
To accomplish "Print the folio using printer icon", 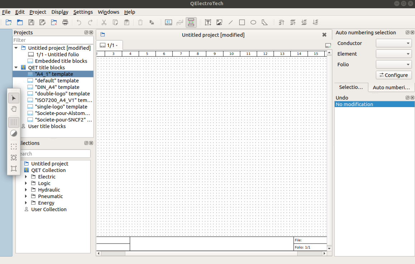I will 65,23.
